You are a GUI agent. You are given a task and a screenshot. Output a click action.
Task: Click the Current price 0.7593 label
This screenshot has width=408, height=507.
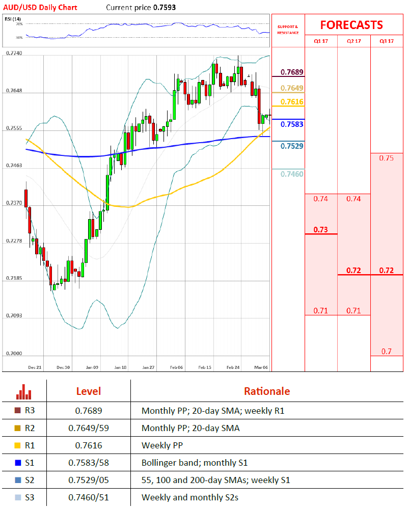pyautogui.click(x=141, y=7)
